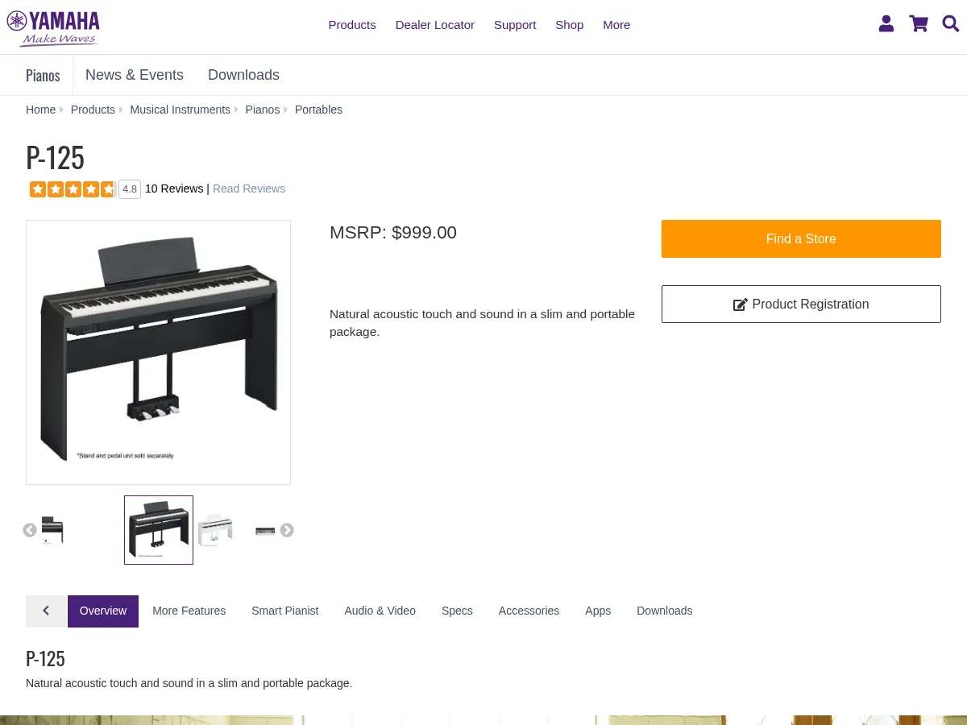Open Portables from the breadcrumb trail
This screenshot has width=967, height=725.
click(318, 110)
